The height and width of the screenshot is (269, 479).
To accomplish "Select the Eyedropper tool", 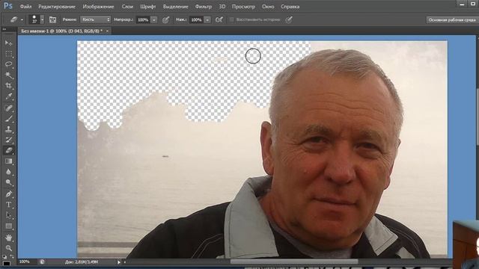I will pyautogui.click(x=8, y=96).
